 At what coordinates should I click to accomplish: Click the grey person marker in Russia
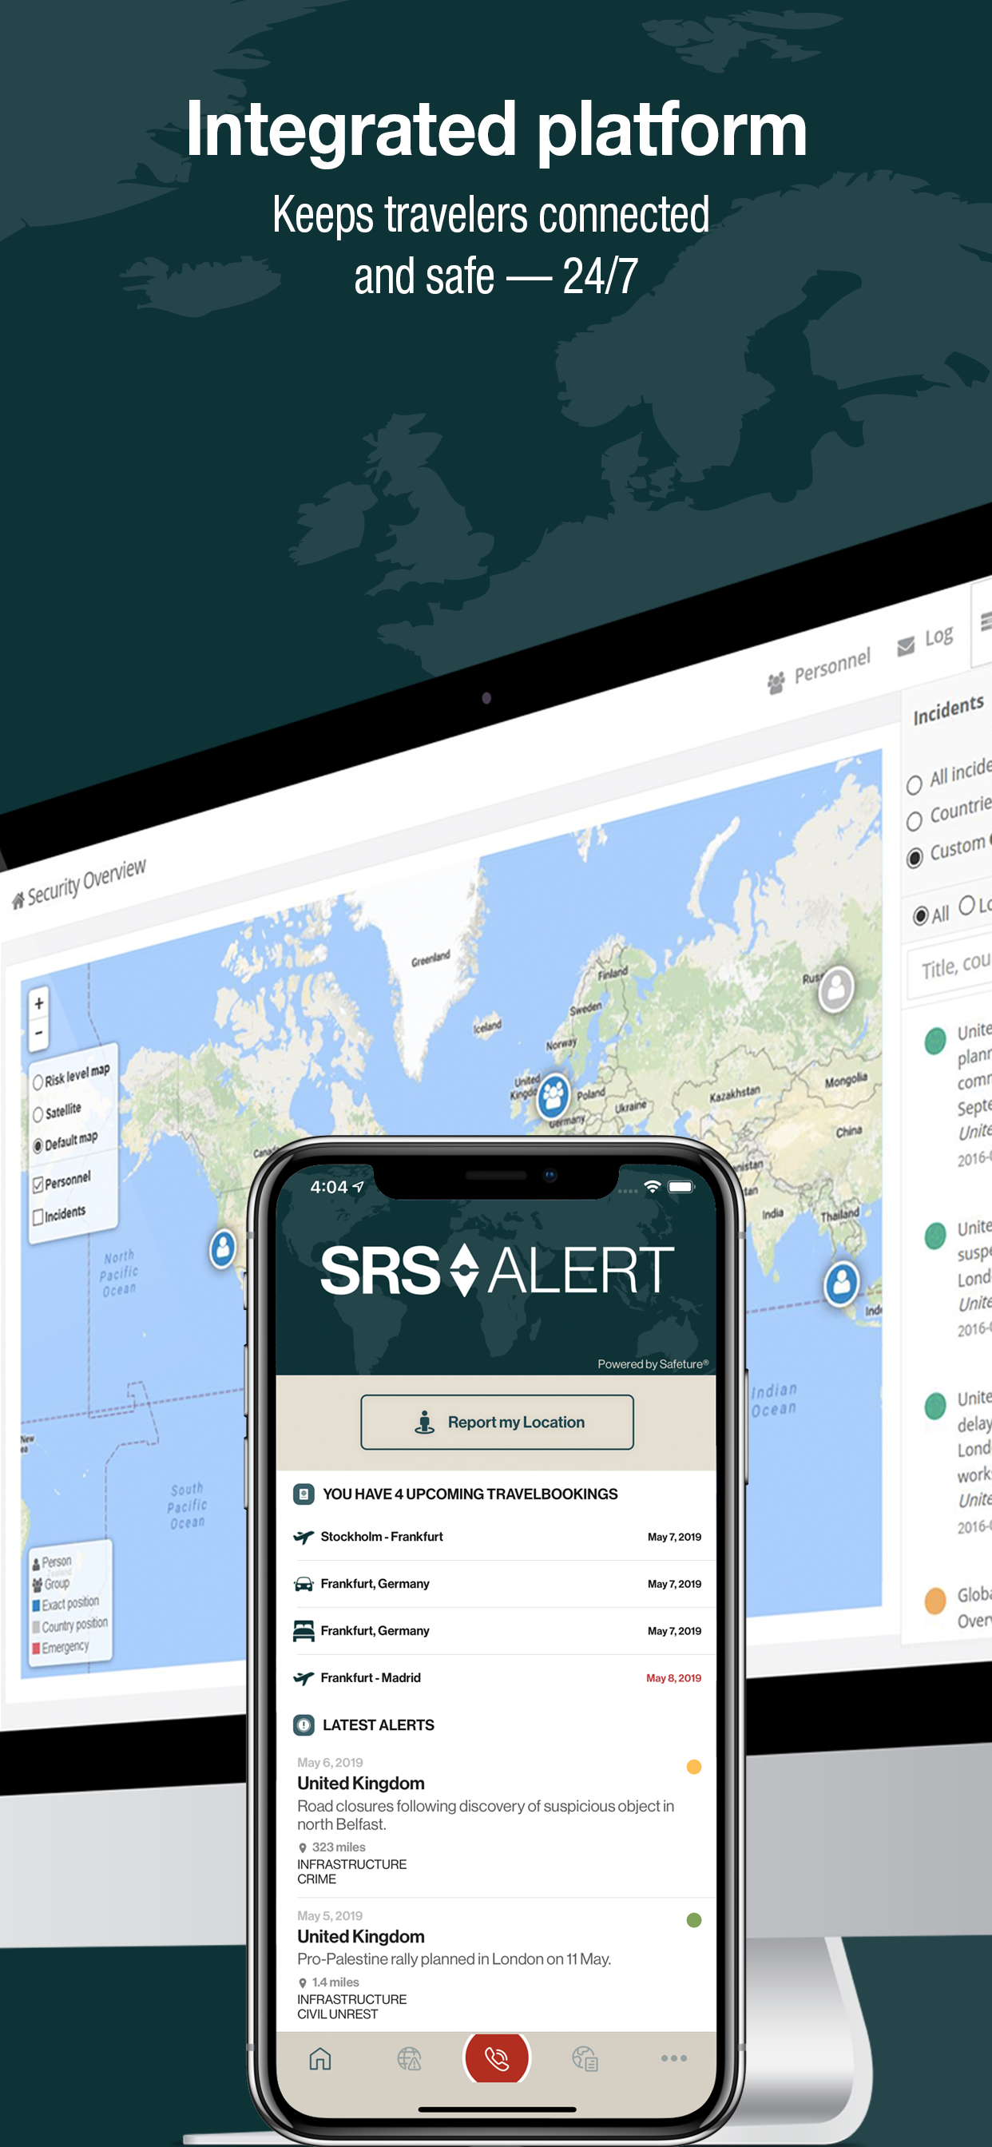[836, 990]
